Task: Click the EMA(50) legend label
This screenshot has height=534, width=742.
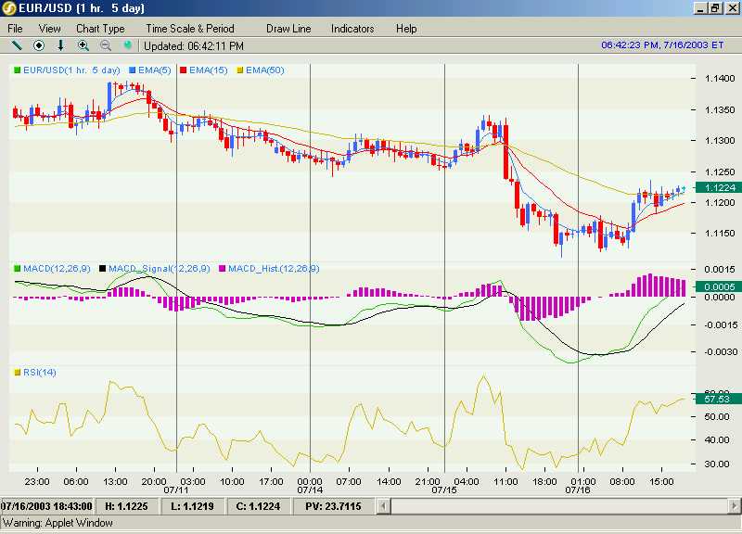Action: [265, 70]
